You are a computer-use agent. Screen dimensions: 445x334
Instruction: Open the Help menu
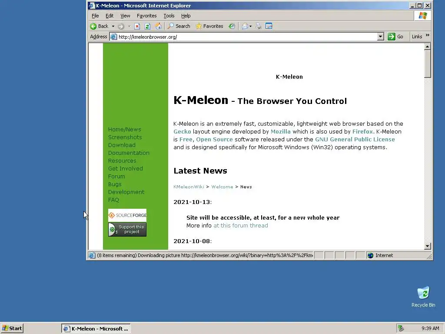point(186,16)
